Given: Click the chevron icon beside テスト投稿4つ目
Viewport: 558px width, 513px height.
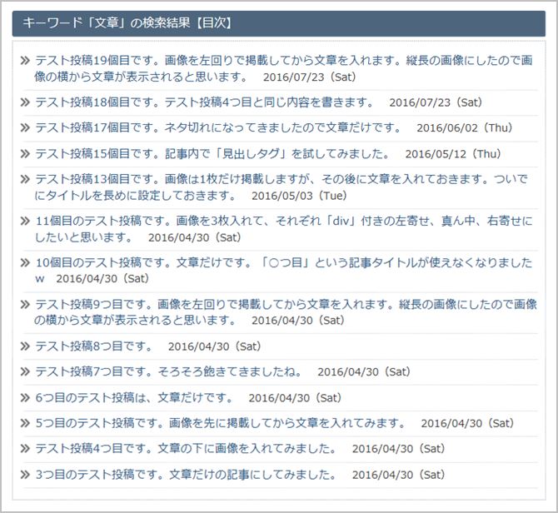Looking at the screenshot, I should click(x=24, y=449).
